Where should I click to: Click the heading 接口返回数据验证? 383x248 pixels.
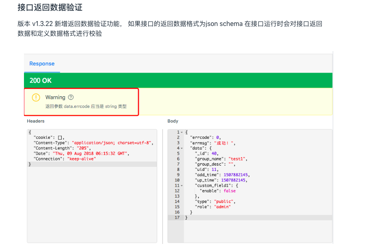(x=50, y=8)
